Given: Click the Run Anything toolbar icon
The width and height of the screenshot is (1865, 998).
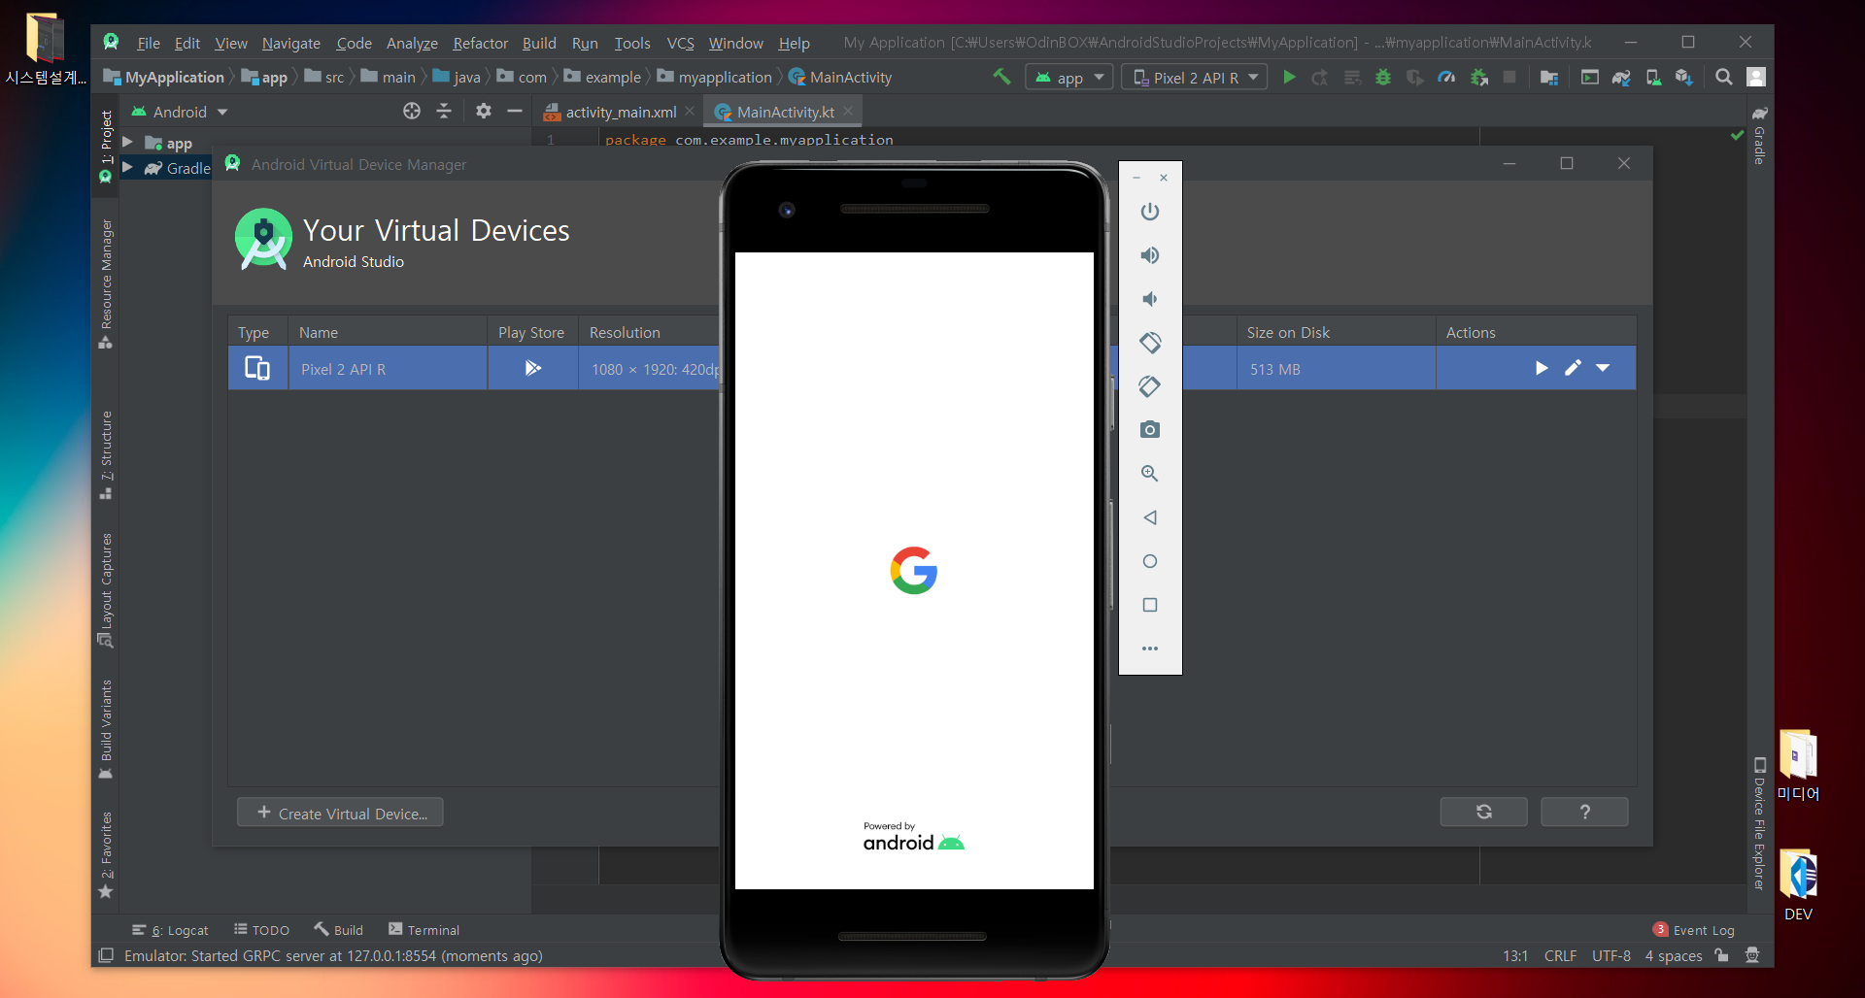Looking at the screenshot, I should (1590, 77).
